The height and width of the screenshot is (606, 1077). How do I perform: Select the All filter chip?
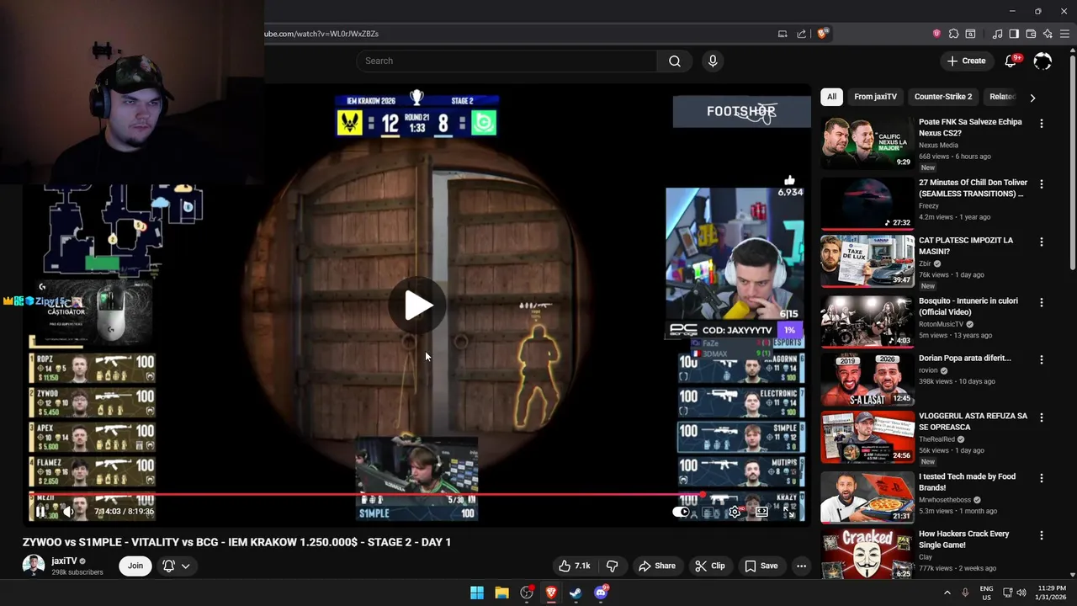(x=831, y=97)
